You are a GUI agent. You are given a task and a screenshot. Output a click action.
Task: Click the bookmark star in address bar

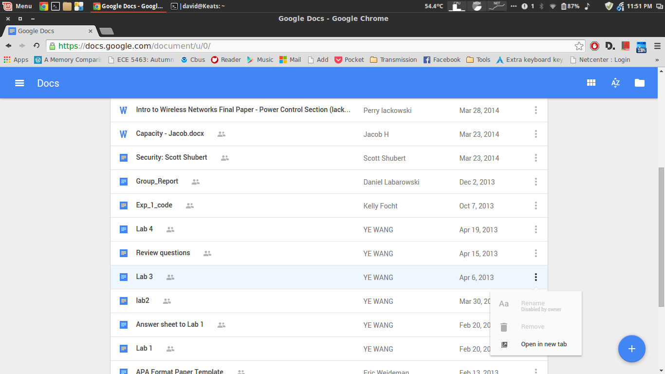(x=579, y=46)
